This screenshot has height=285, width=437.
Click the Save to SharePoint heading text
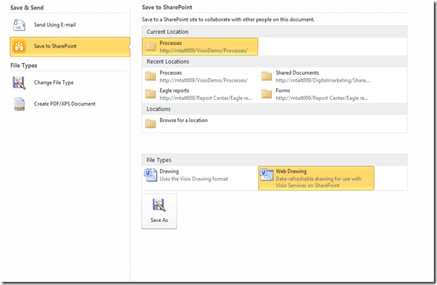[x=167, y=7]
